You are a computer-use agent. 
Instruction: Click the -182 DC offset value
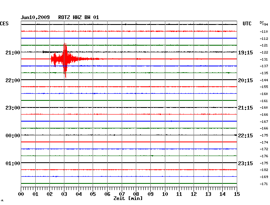tap(264, 170)
